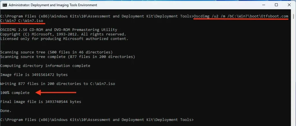Click the "Scanning source tree complete" line
This screenshot has height=126, width=296.
[x=68, y=57]
